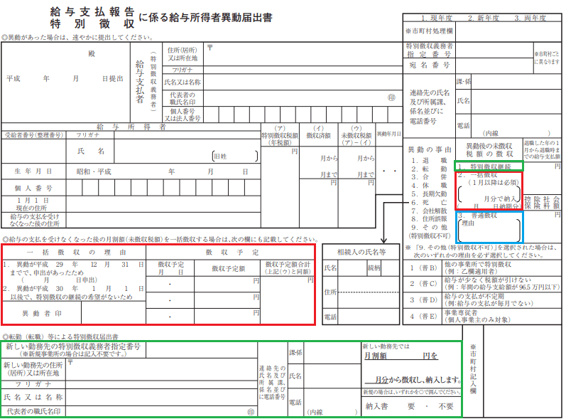
Task: Click '給与の支払を受けなくなった後の住所' label
Action: [x=34, y=220]
